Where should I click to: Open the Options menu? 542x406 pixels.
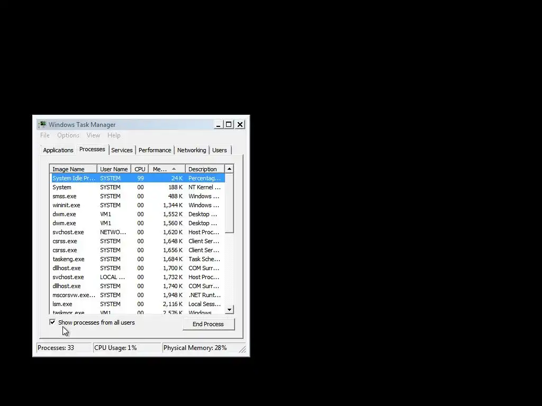[68, 135]
